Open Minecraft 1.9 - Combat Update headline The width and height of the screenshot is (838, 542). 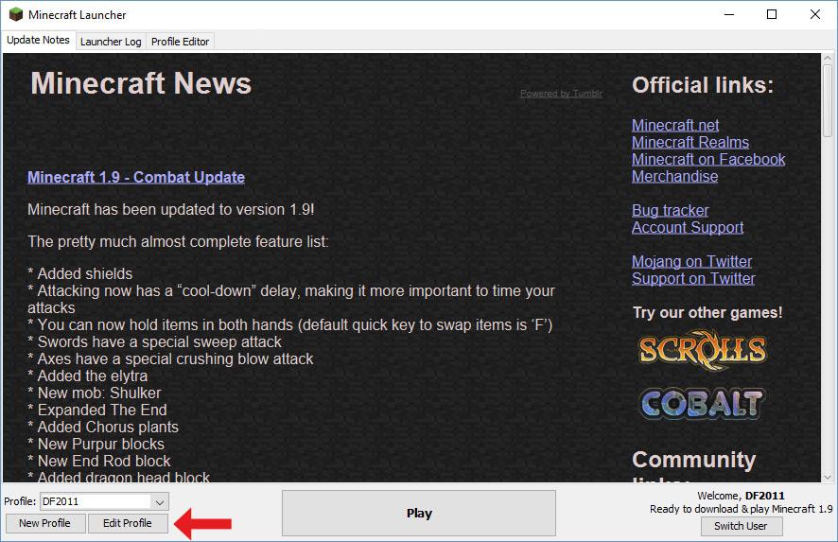coord(136,177)
